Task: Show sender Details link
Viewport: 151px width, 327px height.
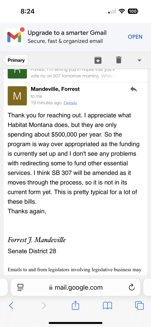Action: coord(70,103)
